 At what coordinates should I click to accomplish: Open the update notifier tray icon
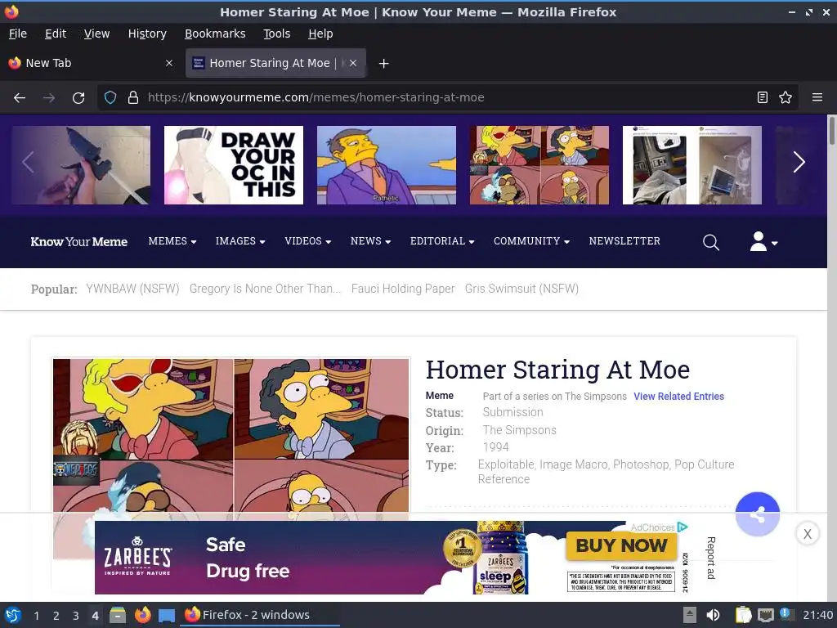click(x=786, y=614)
